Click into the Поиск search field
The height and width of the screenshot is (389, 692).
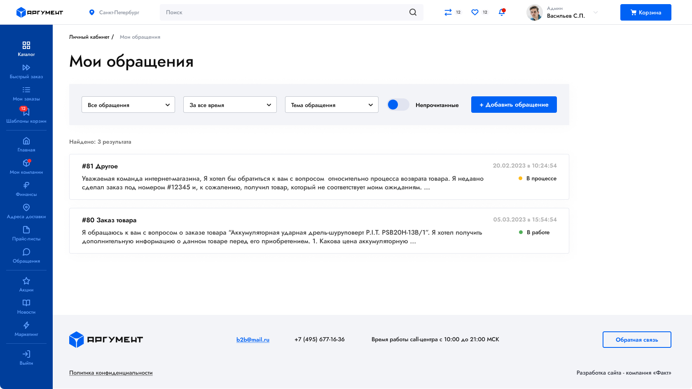(284, 12)
